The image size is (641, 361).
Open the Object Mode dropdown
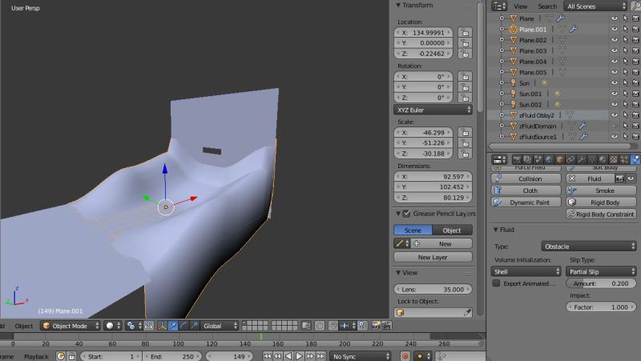pyautogui.click(x=71, y=326)
